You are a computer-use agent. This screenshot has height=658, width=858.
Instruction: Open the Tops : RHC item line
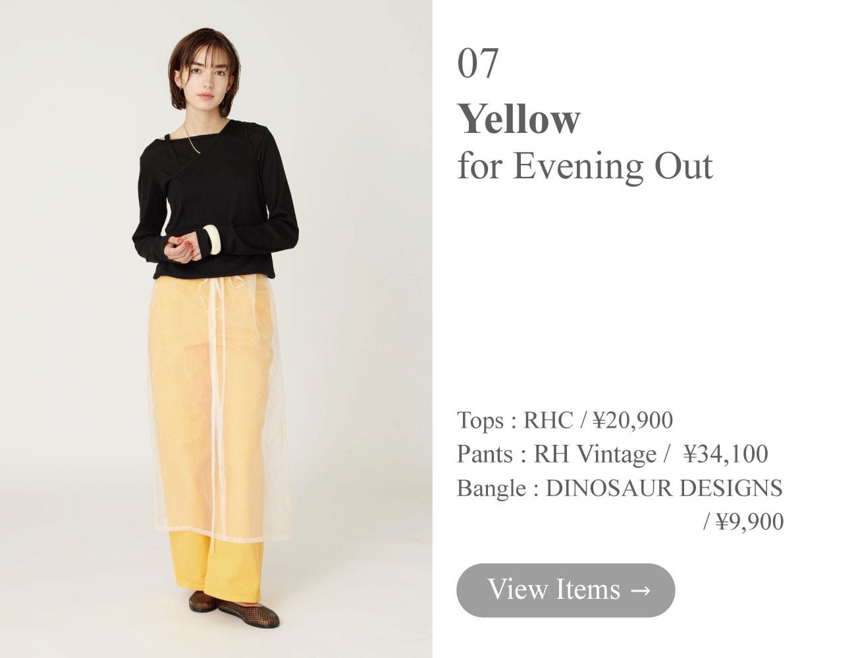[565, 420]
